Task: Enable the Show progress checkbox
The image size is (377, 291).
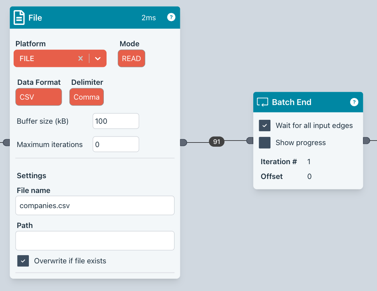Action: click(x=265, y=143)
